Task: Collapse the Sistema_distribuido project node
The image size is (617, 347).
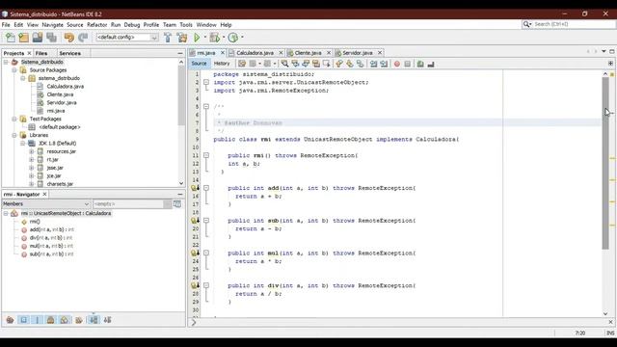Action: click(x=6, y=62)
